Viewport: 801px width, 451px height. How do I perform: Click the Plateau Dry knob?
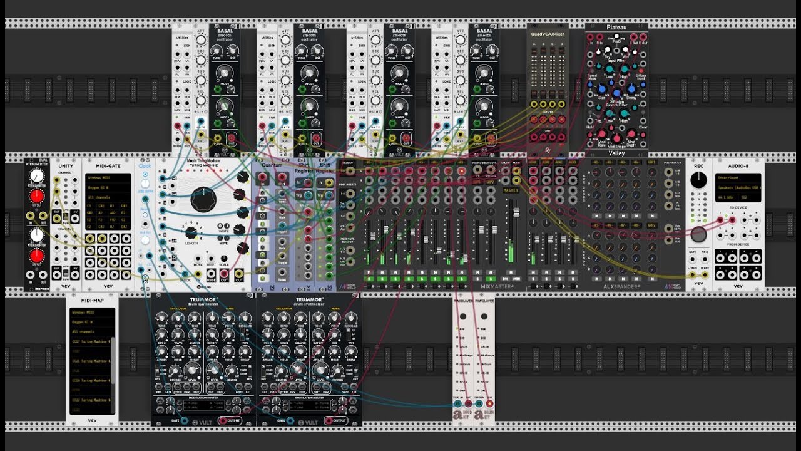click(608, 49)
